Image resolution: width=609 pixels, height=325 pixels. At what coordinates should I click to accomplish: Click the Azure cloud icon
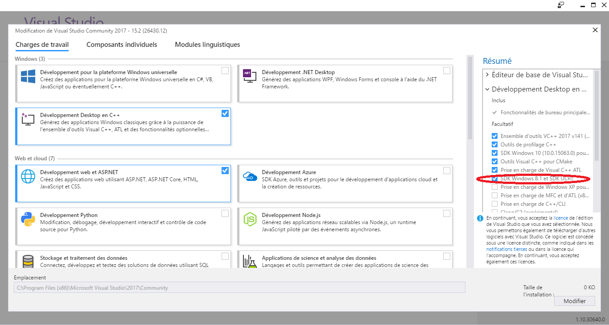[x=250, y=176]
